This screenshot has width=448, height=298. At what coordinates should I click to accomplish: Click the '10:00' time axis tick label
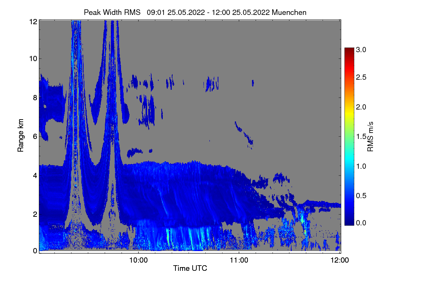tap(139, 260)
